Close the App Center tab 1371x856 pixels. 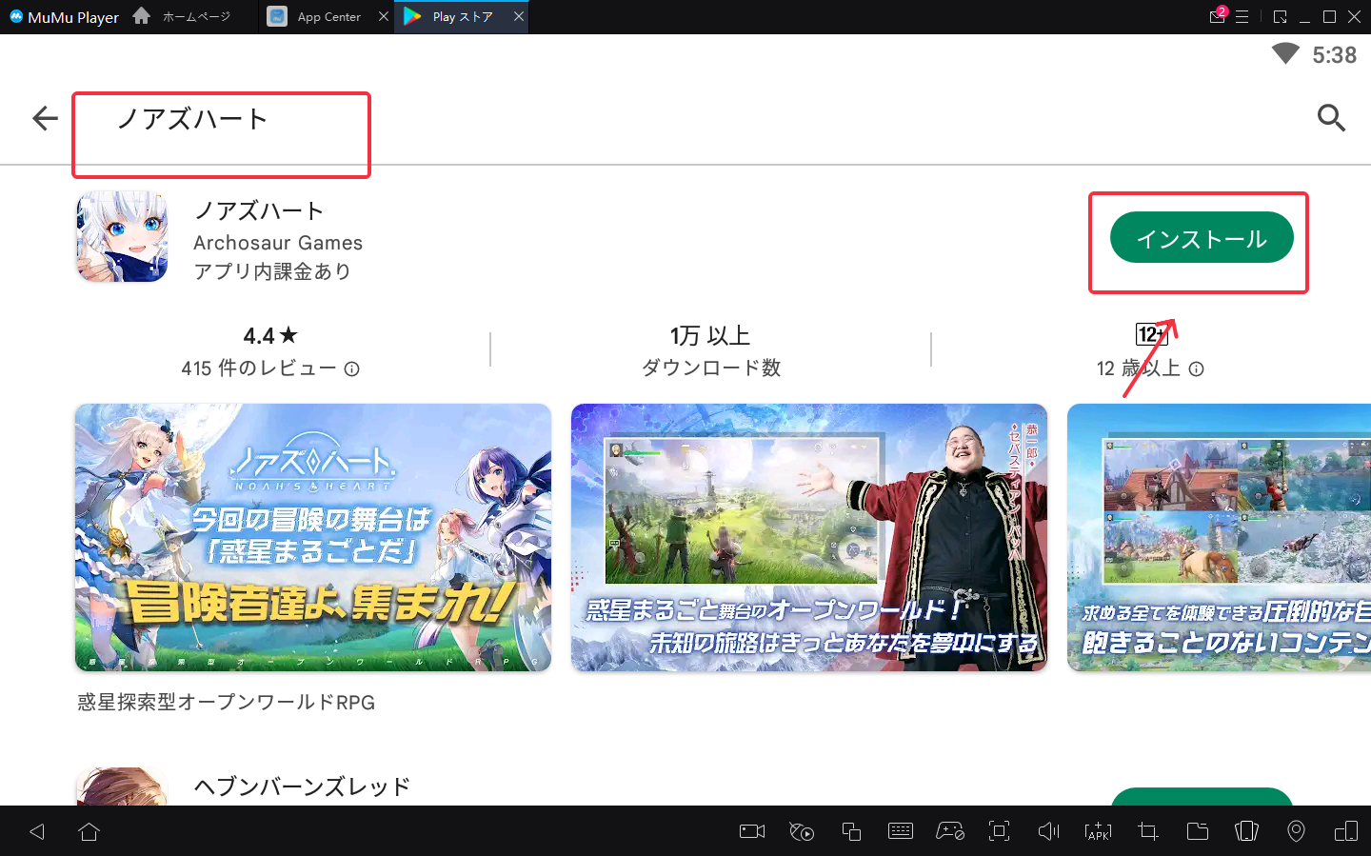pos(384,16)
